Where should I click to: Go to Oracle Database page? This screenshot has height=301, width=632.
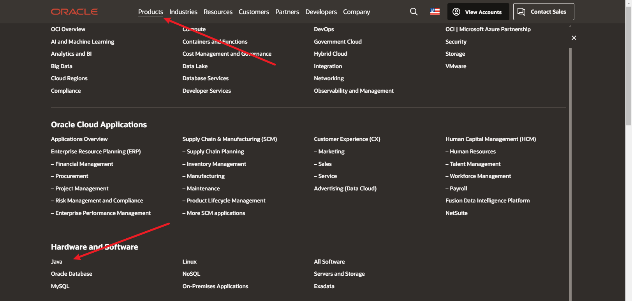(x=72, y=274)
